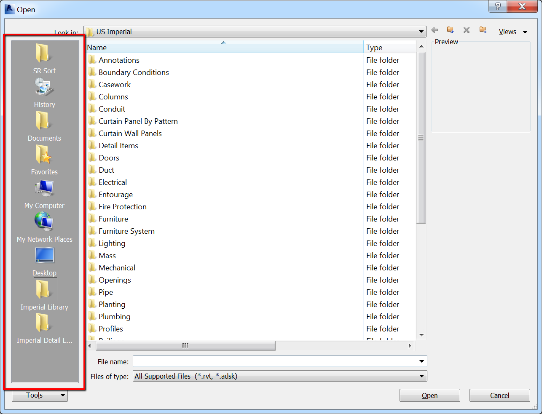
Task: Click inside the File name field
Action: point(278,361)
